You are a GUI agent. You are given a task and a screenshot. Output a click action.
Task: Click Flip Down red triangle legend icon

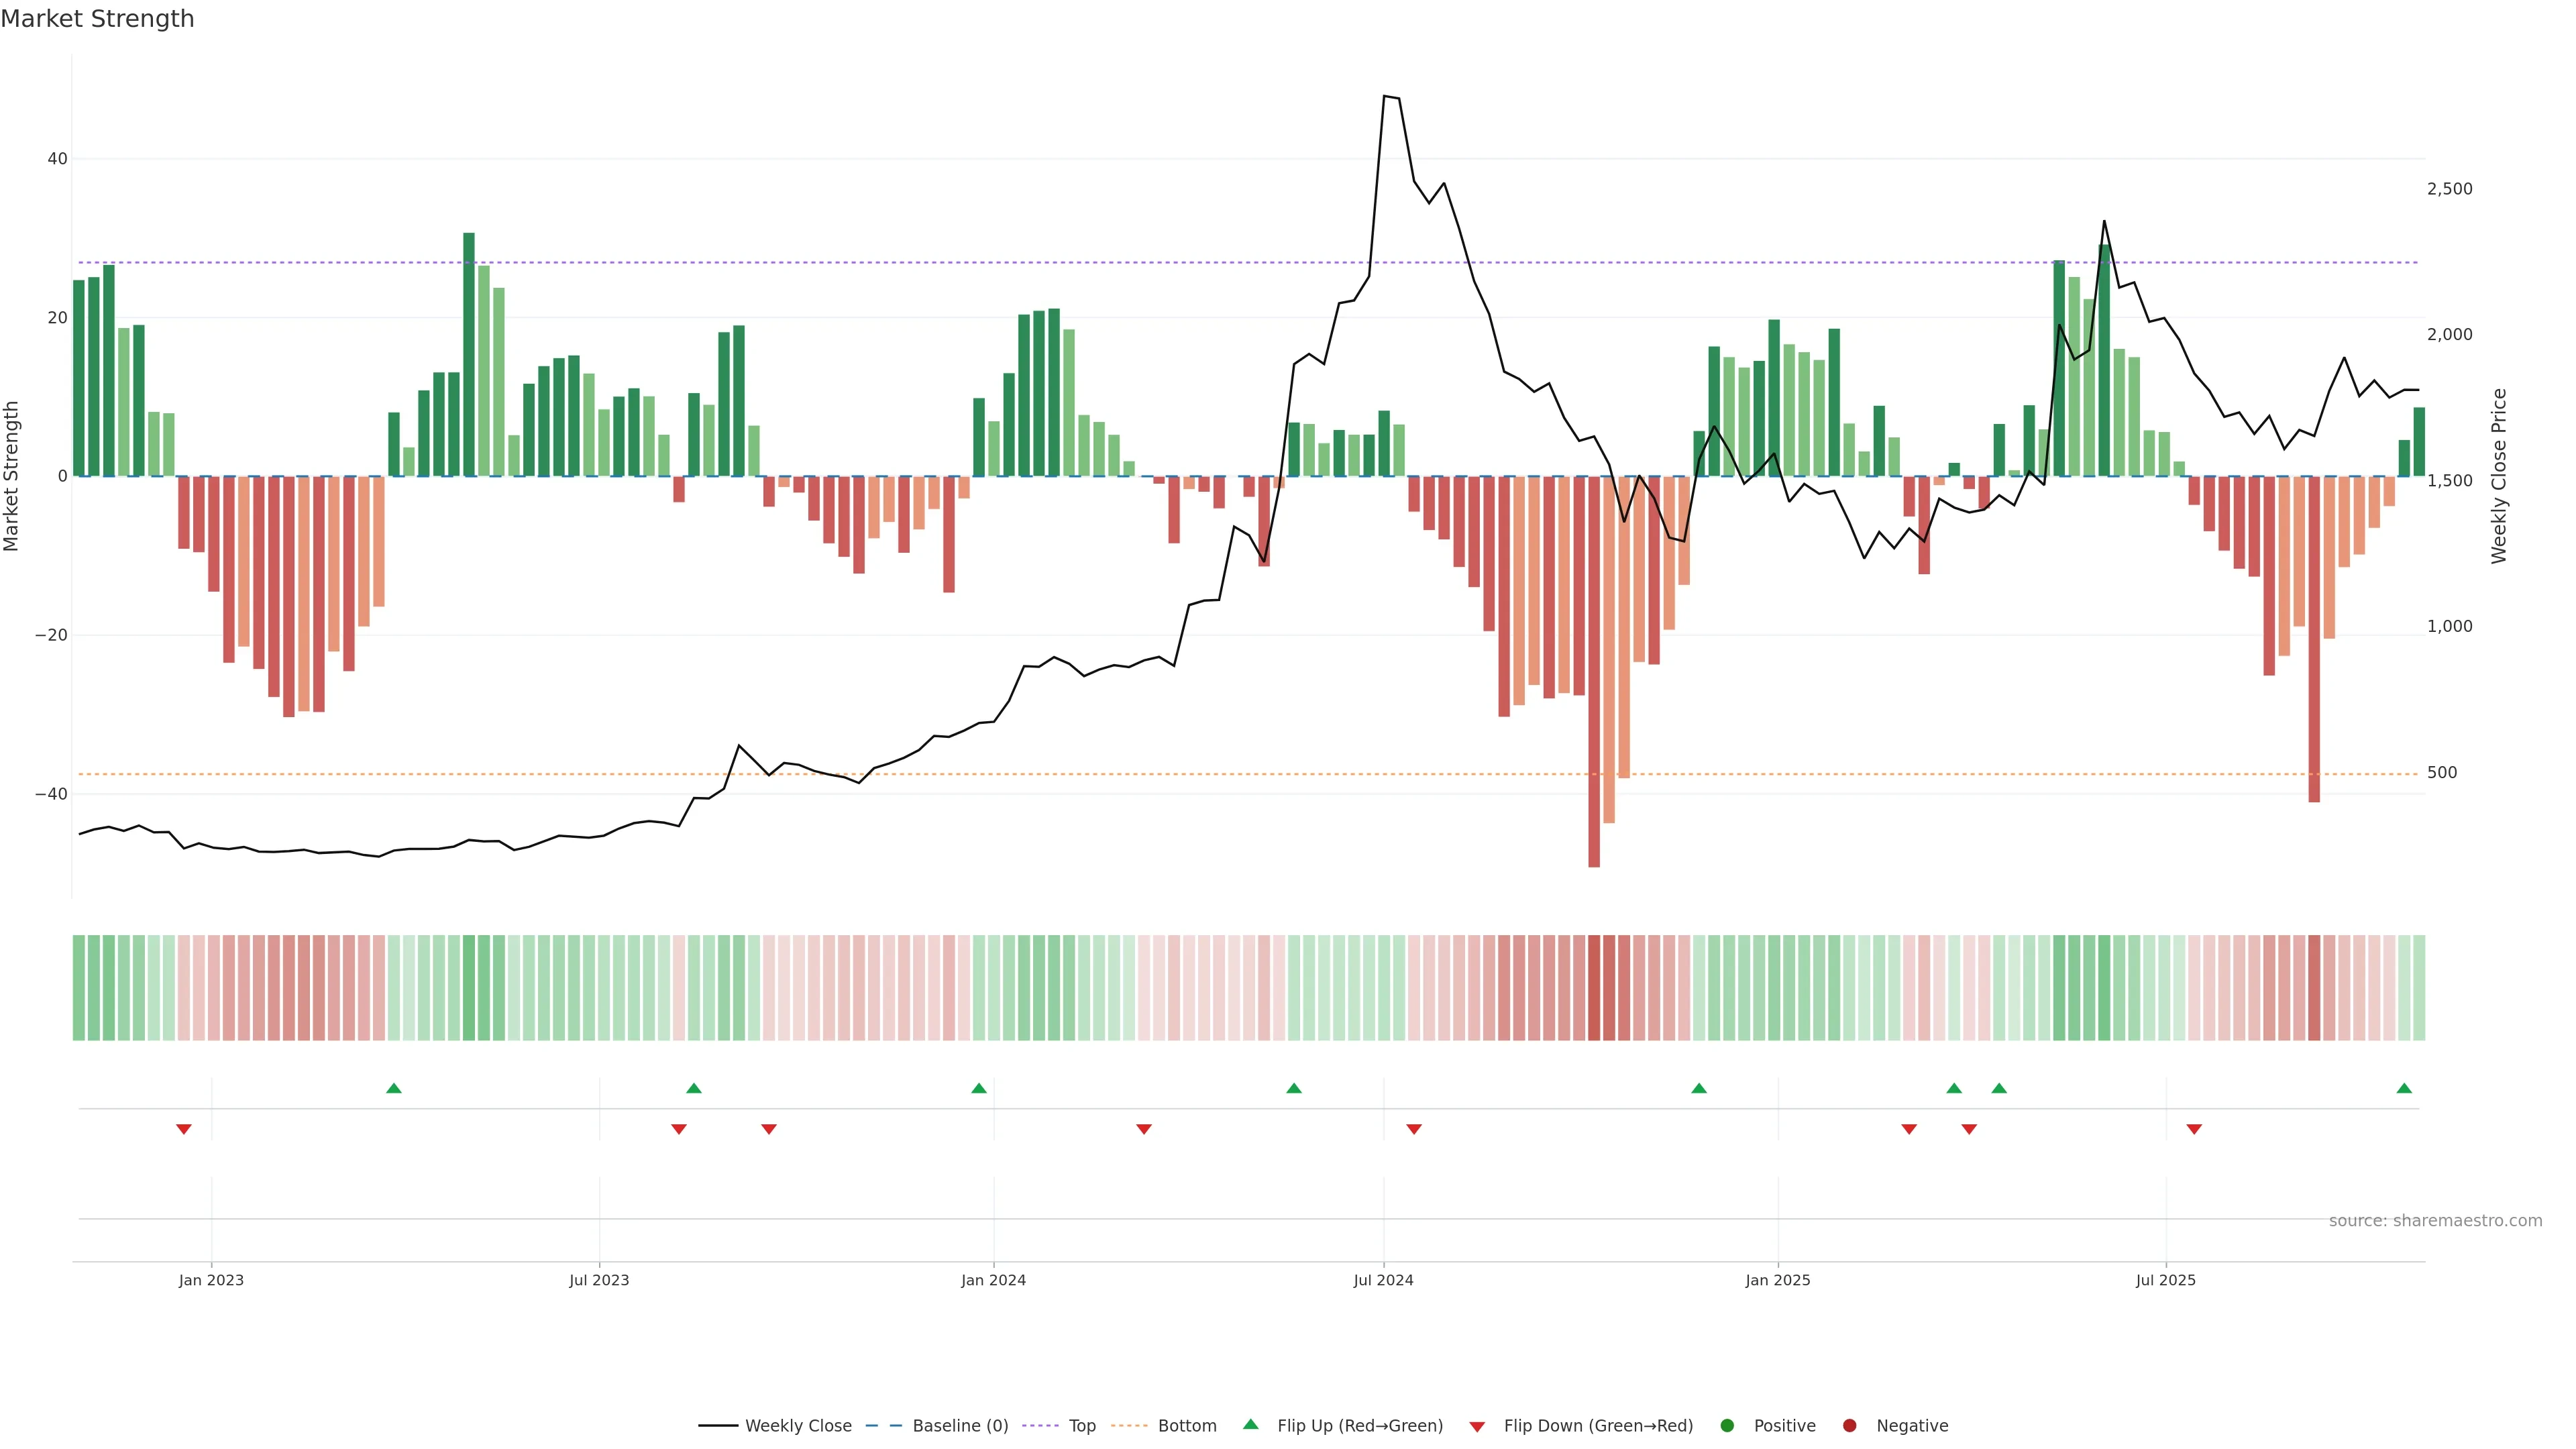pyautogui.click(x=1477, y=1427)
